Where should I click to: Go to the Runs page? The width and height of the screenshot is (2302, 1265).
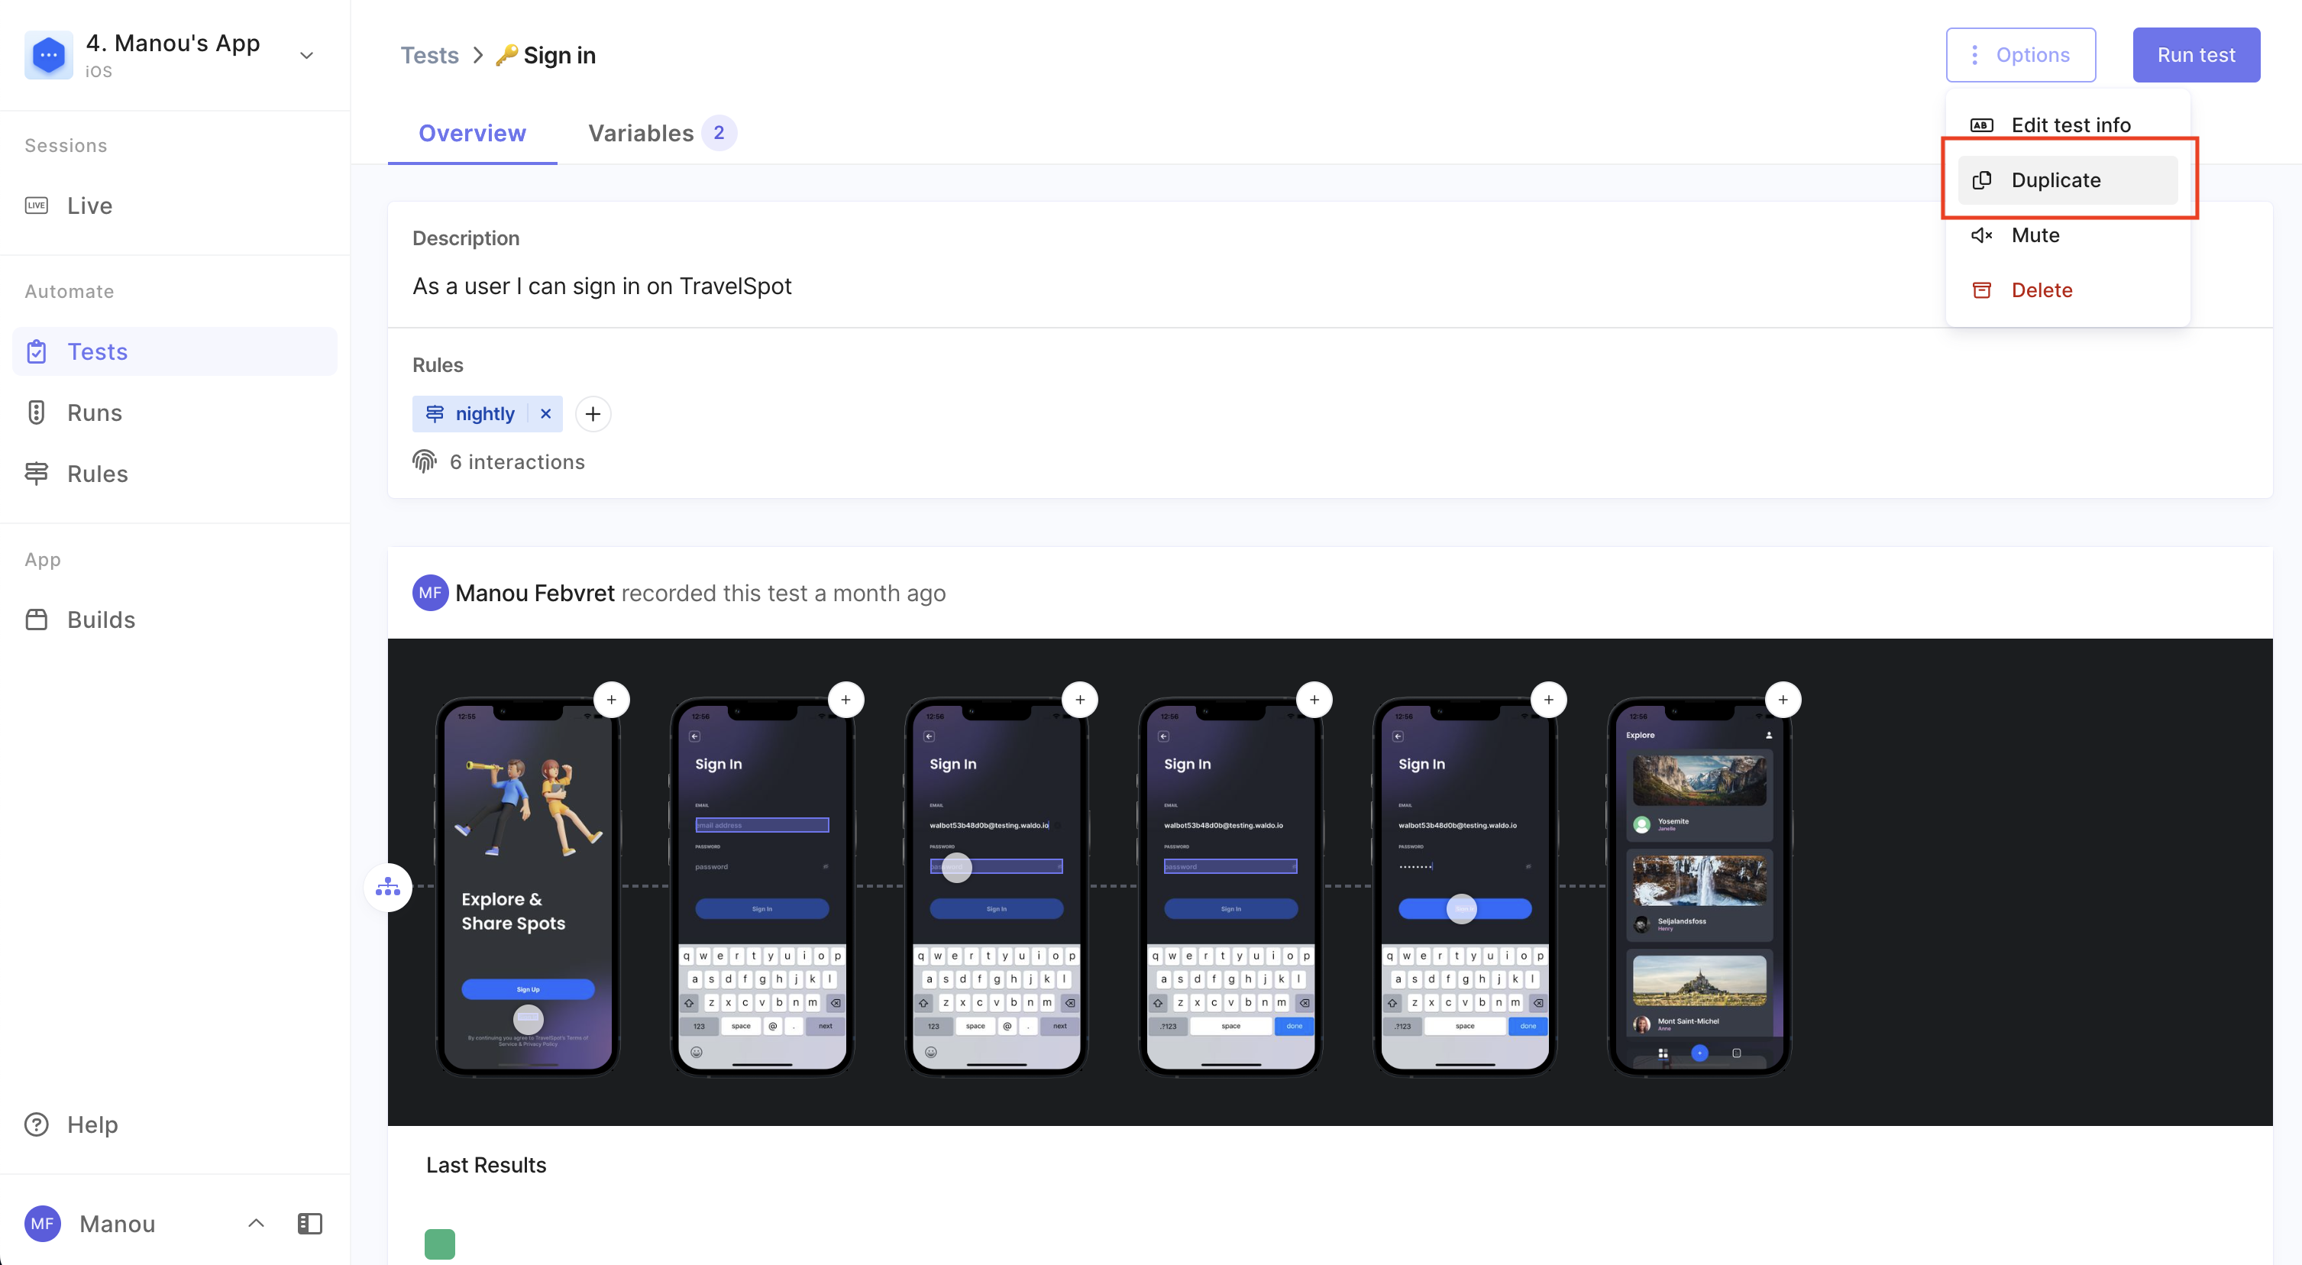coord(94,412)
